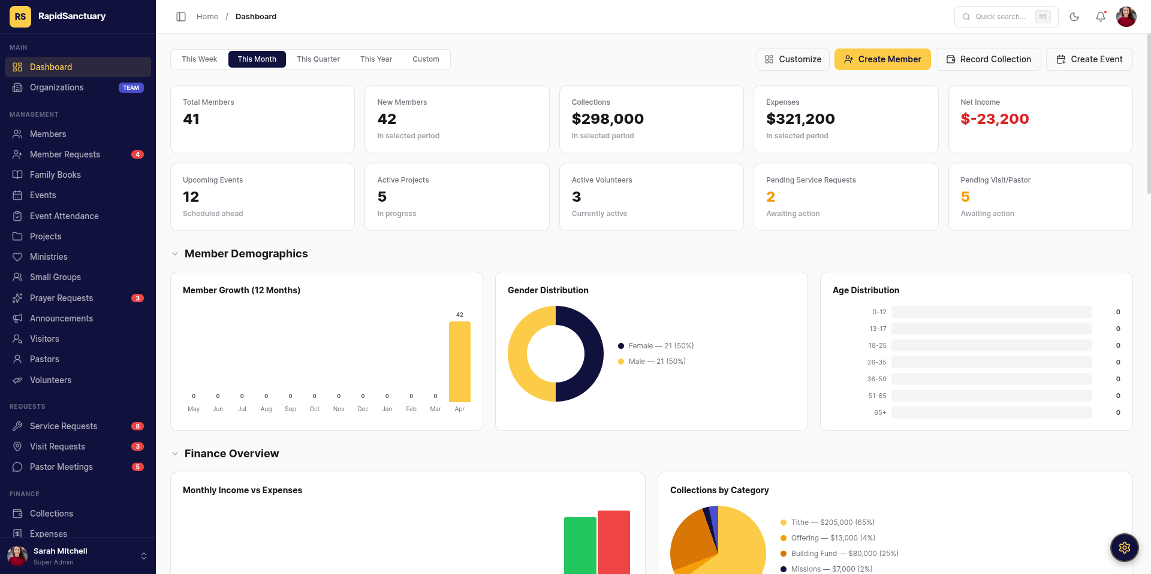Screen dimensions: 1151x574
Task: Open Event Attendance
Action: (x=78, y=216)
